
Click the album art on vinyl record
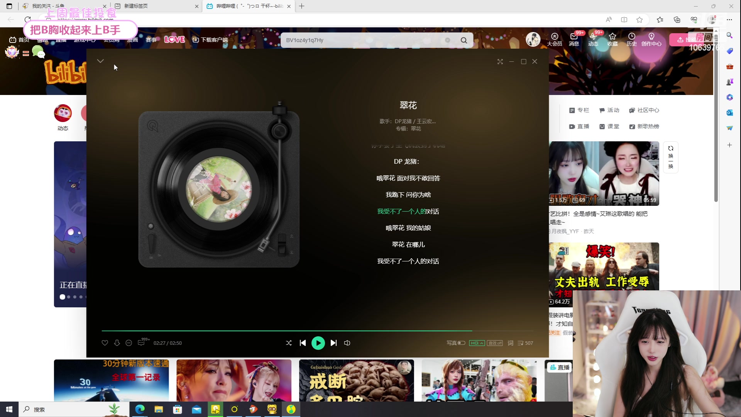(x=219, y=189)
